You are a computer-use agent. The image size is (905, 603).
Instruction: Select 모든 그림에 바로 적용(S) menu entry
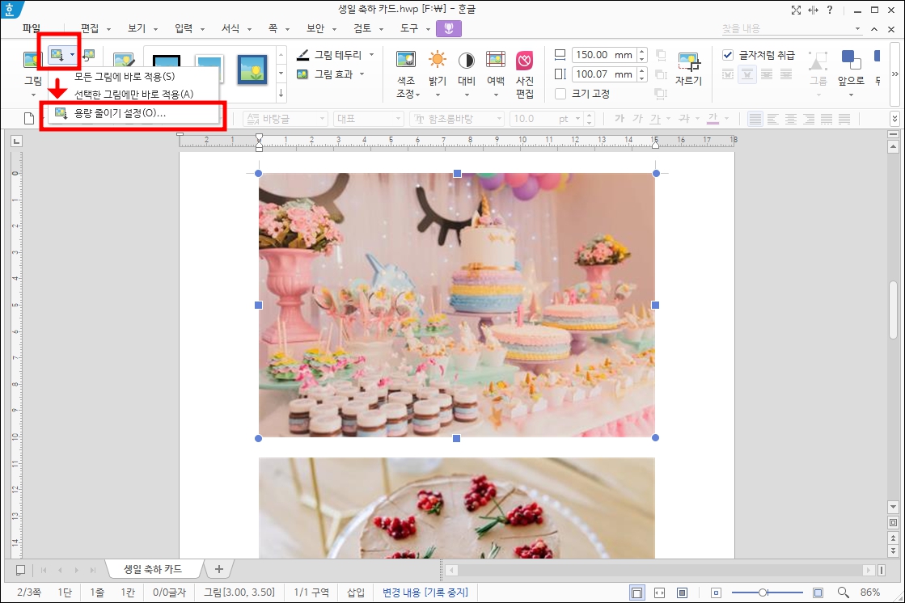coord(124,76)
